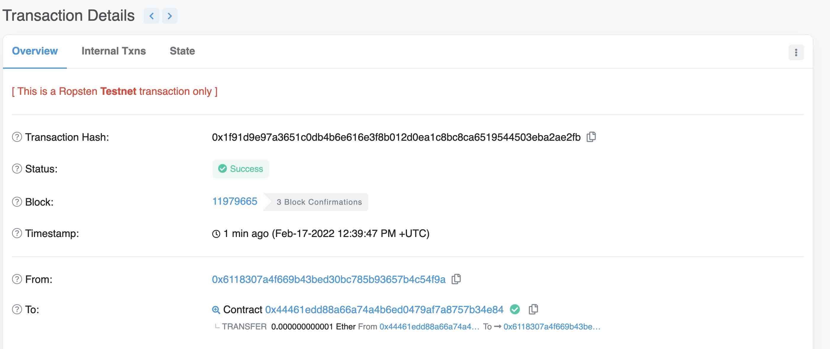Click the help icon beside To
830x349 pixels.
[x=17, y=309]
